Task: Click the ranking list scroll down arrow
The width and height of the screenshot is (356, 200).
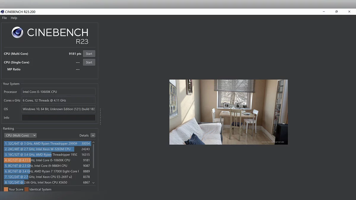Action: [93, 183]
